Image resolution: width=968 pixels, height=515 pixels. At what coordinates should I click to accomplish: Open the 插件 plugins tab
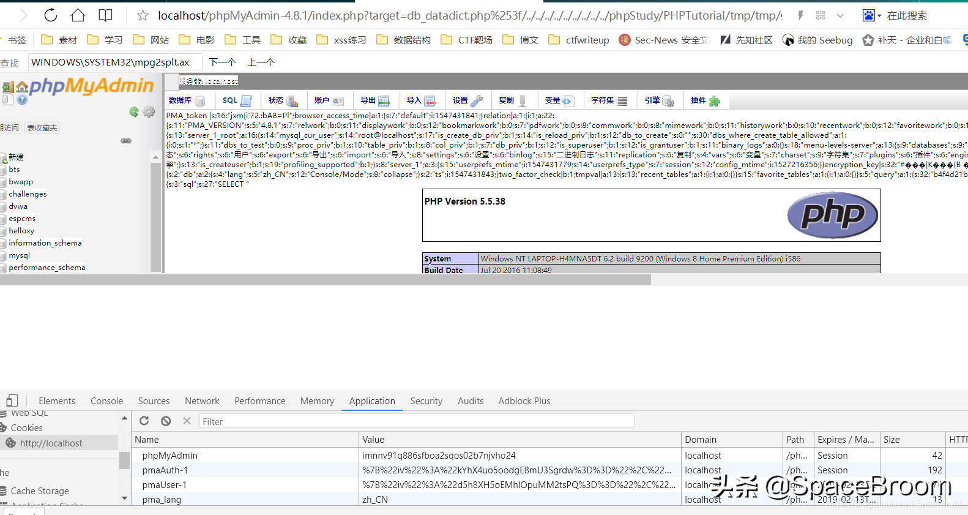click(x=706, y=100)
